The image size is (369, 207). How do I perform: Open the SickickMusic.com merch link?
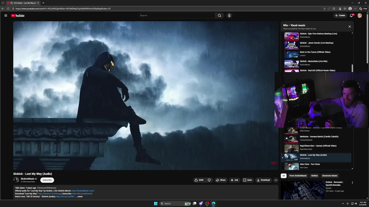(x=83, y=191)
